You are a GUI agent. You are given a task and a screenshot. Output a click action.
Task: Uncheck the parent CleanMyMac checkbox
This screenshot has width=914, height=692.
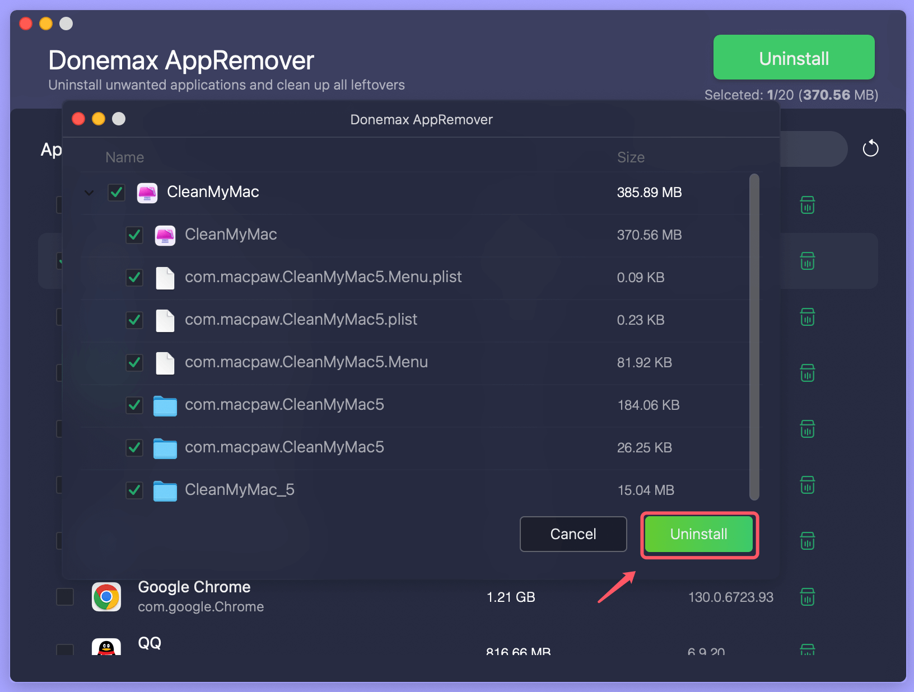[116, 193]
